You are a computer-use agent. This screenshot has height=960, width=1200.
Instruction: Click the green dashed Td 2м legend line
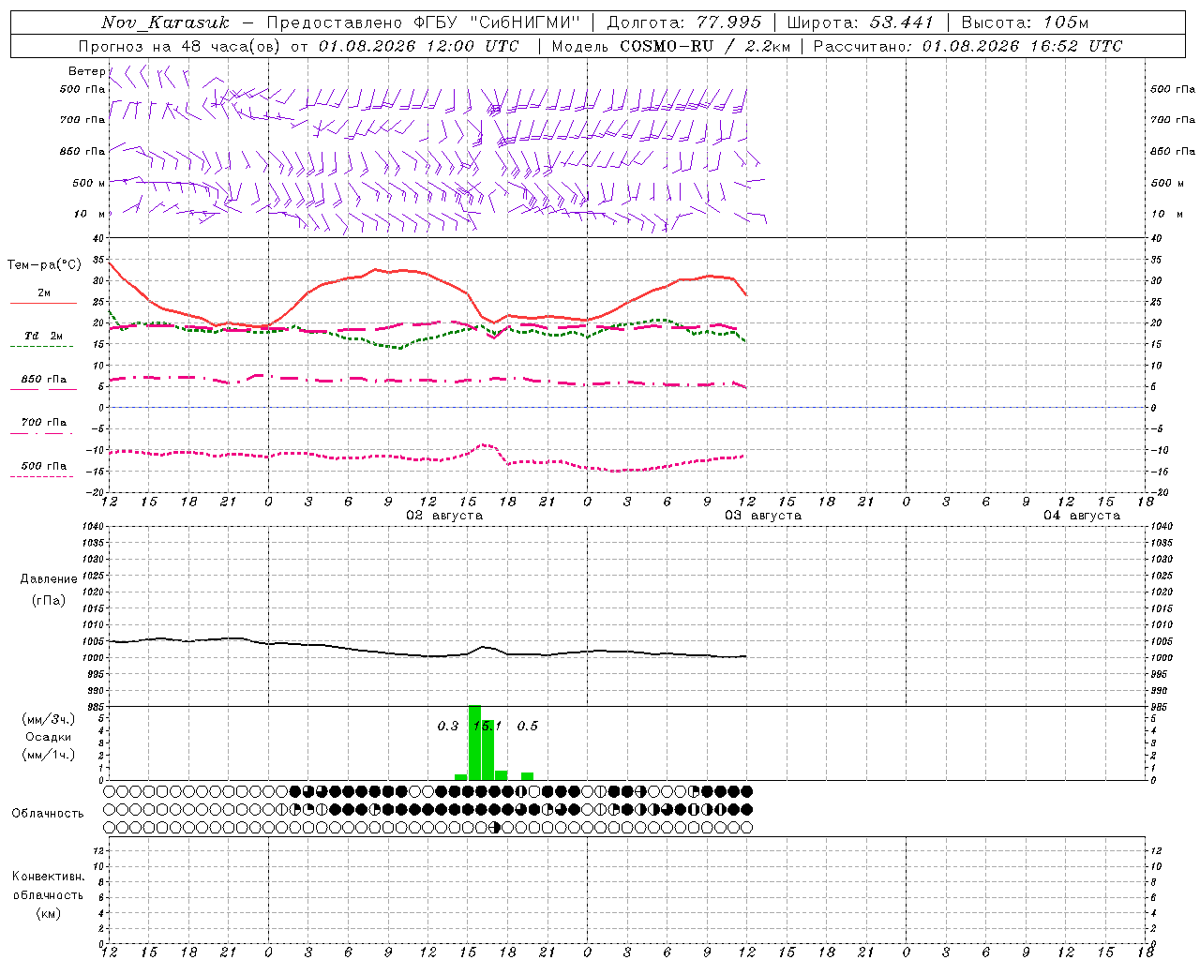point(41,346)
